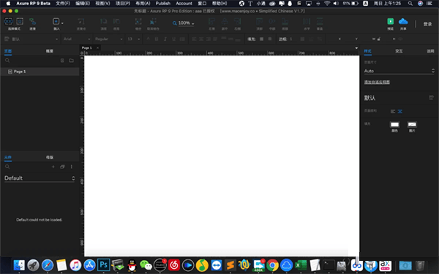Open the Default library dropdown
Viewport: 439px width, 274px height.
tap(40, 178)
